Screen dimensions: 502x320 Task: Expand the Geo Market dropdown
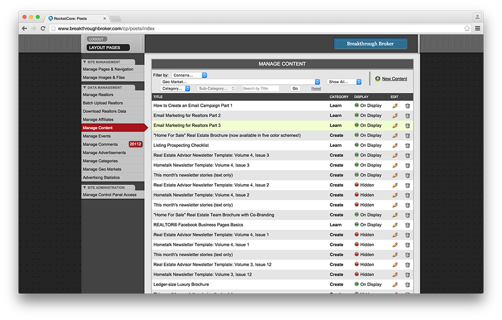pyautogui.click(x=240, y=82)
